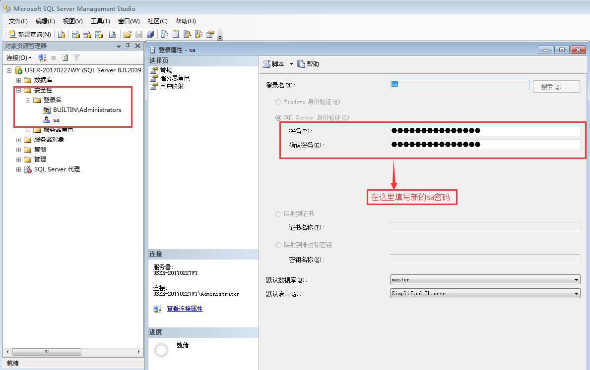Viewport: 590px width, 370px height.
Task: Choose 映射到证书 radio button
Action: pyautogui.click(x=278, y=214)
